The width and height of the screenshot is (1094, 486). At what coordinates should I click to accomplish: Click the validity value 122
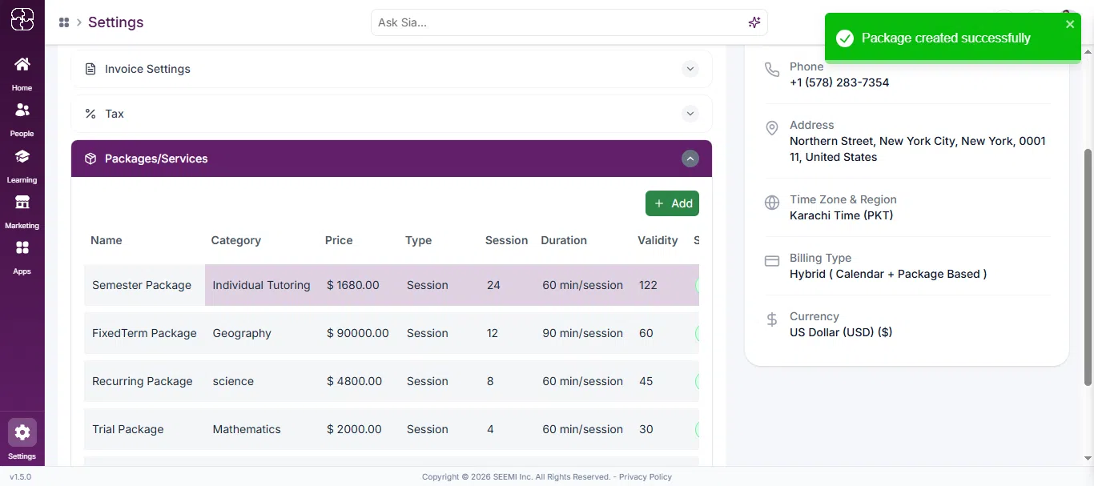(x=648, y=285)
